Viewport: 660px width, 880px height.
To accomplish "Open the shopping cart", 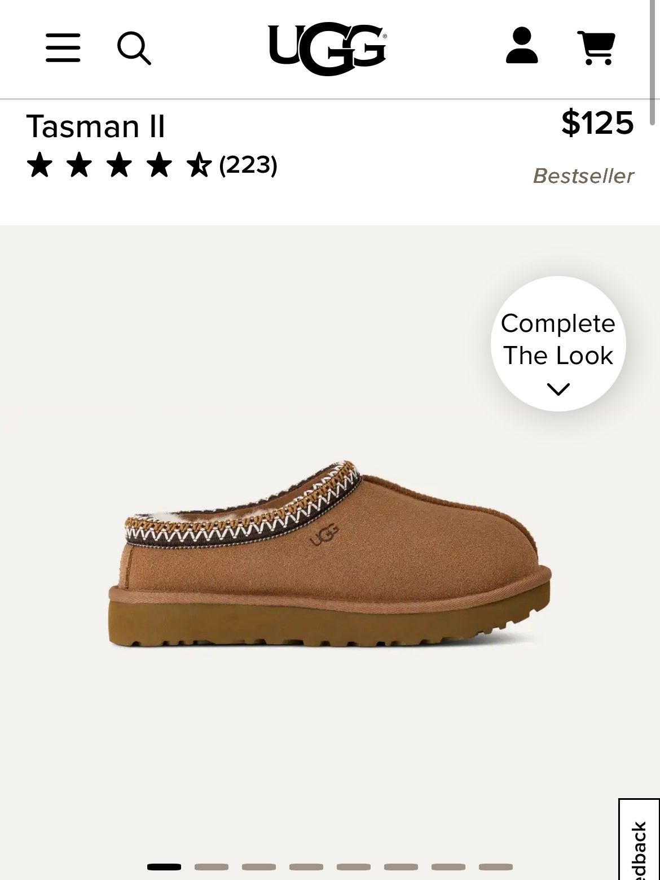I will [x=596, y=48].
